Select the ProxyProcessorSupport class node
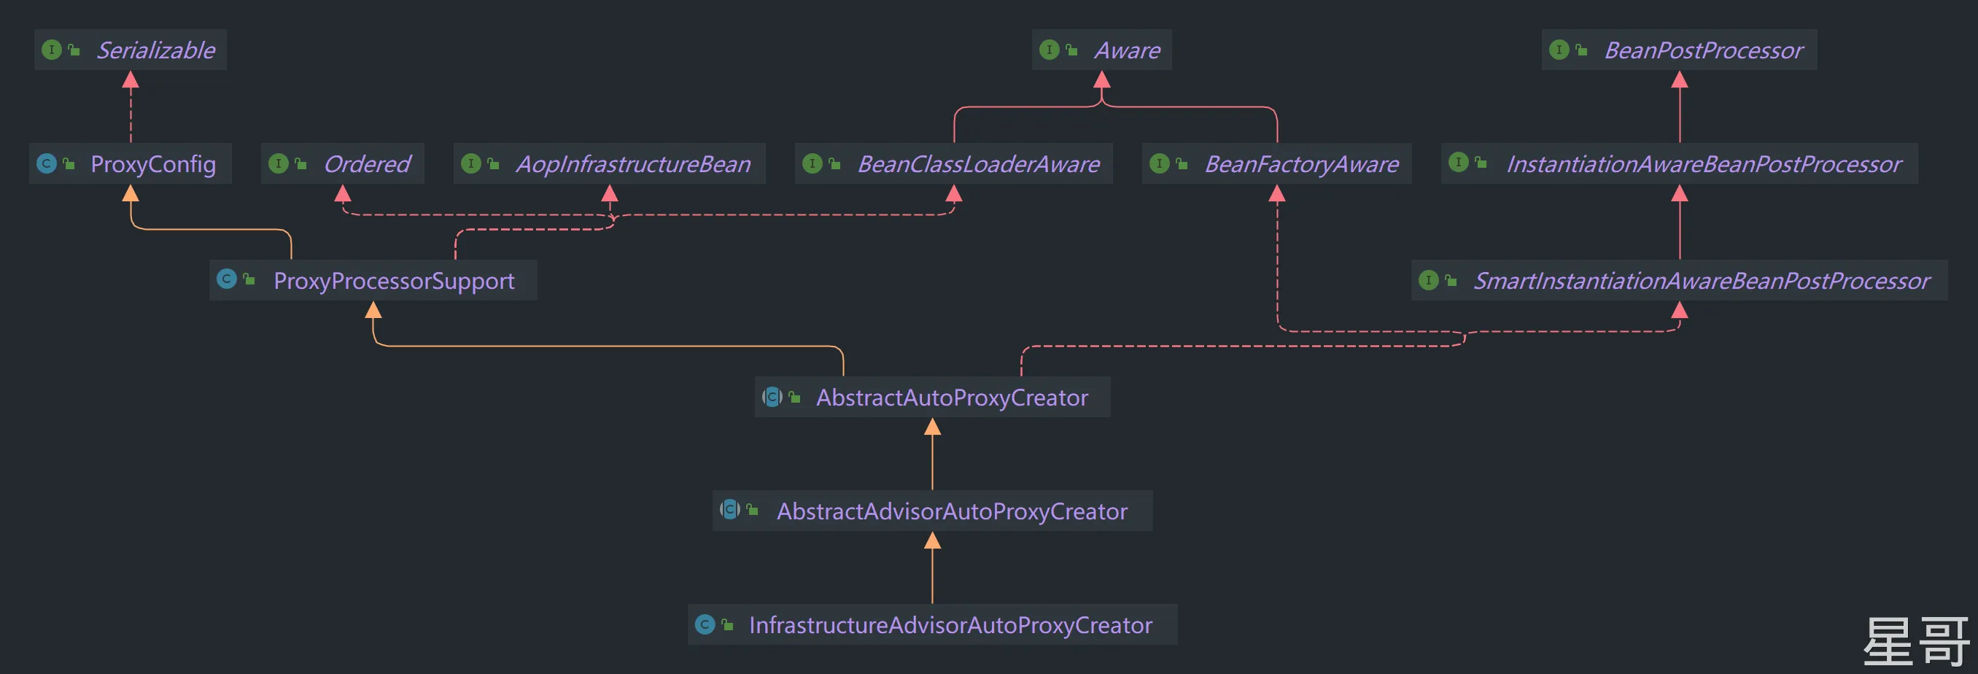Image resolution: width=1978 pixels, height=674 pixels. point(393,281)
